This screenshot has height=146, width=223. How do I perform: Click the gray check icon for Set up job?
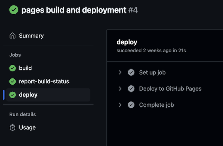131,72
